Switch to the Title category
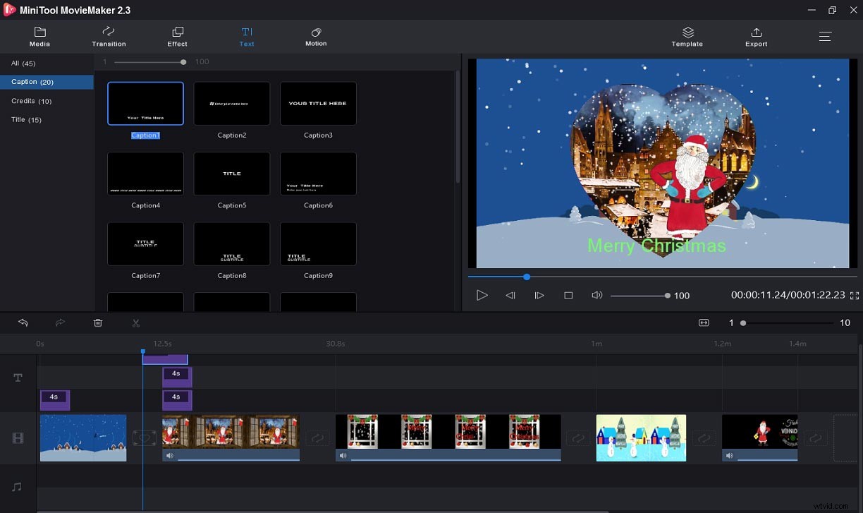 [26, 120]
